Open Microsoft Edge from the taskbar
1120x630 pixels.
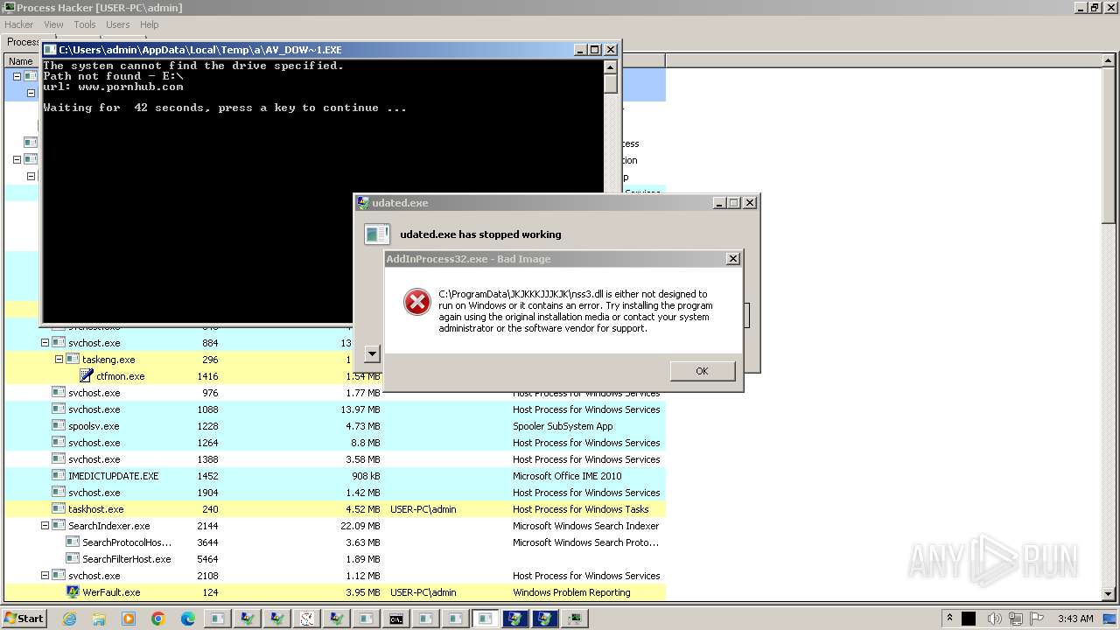[x=188, y=619]
